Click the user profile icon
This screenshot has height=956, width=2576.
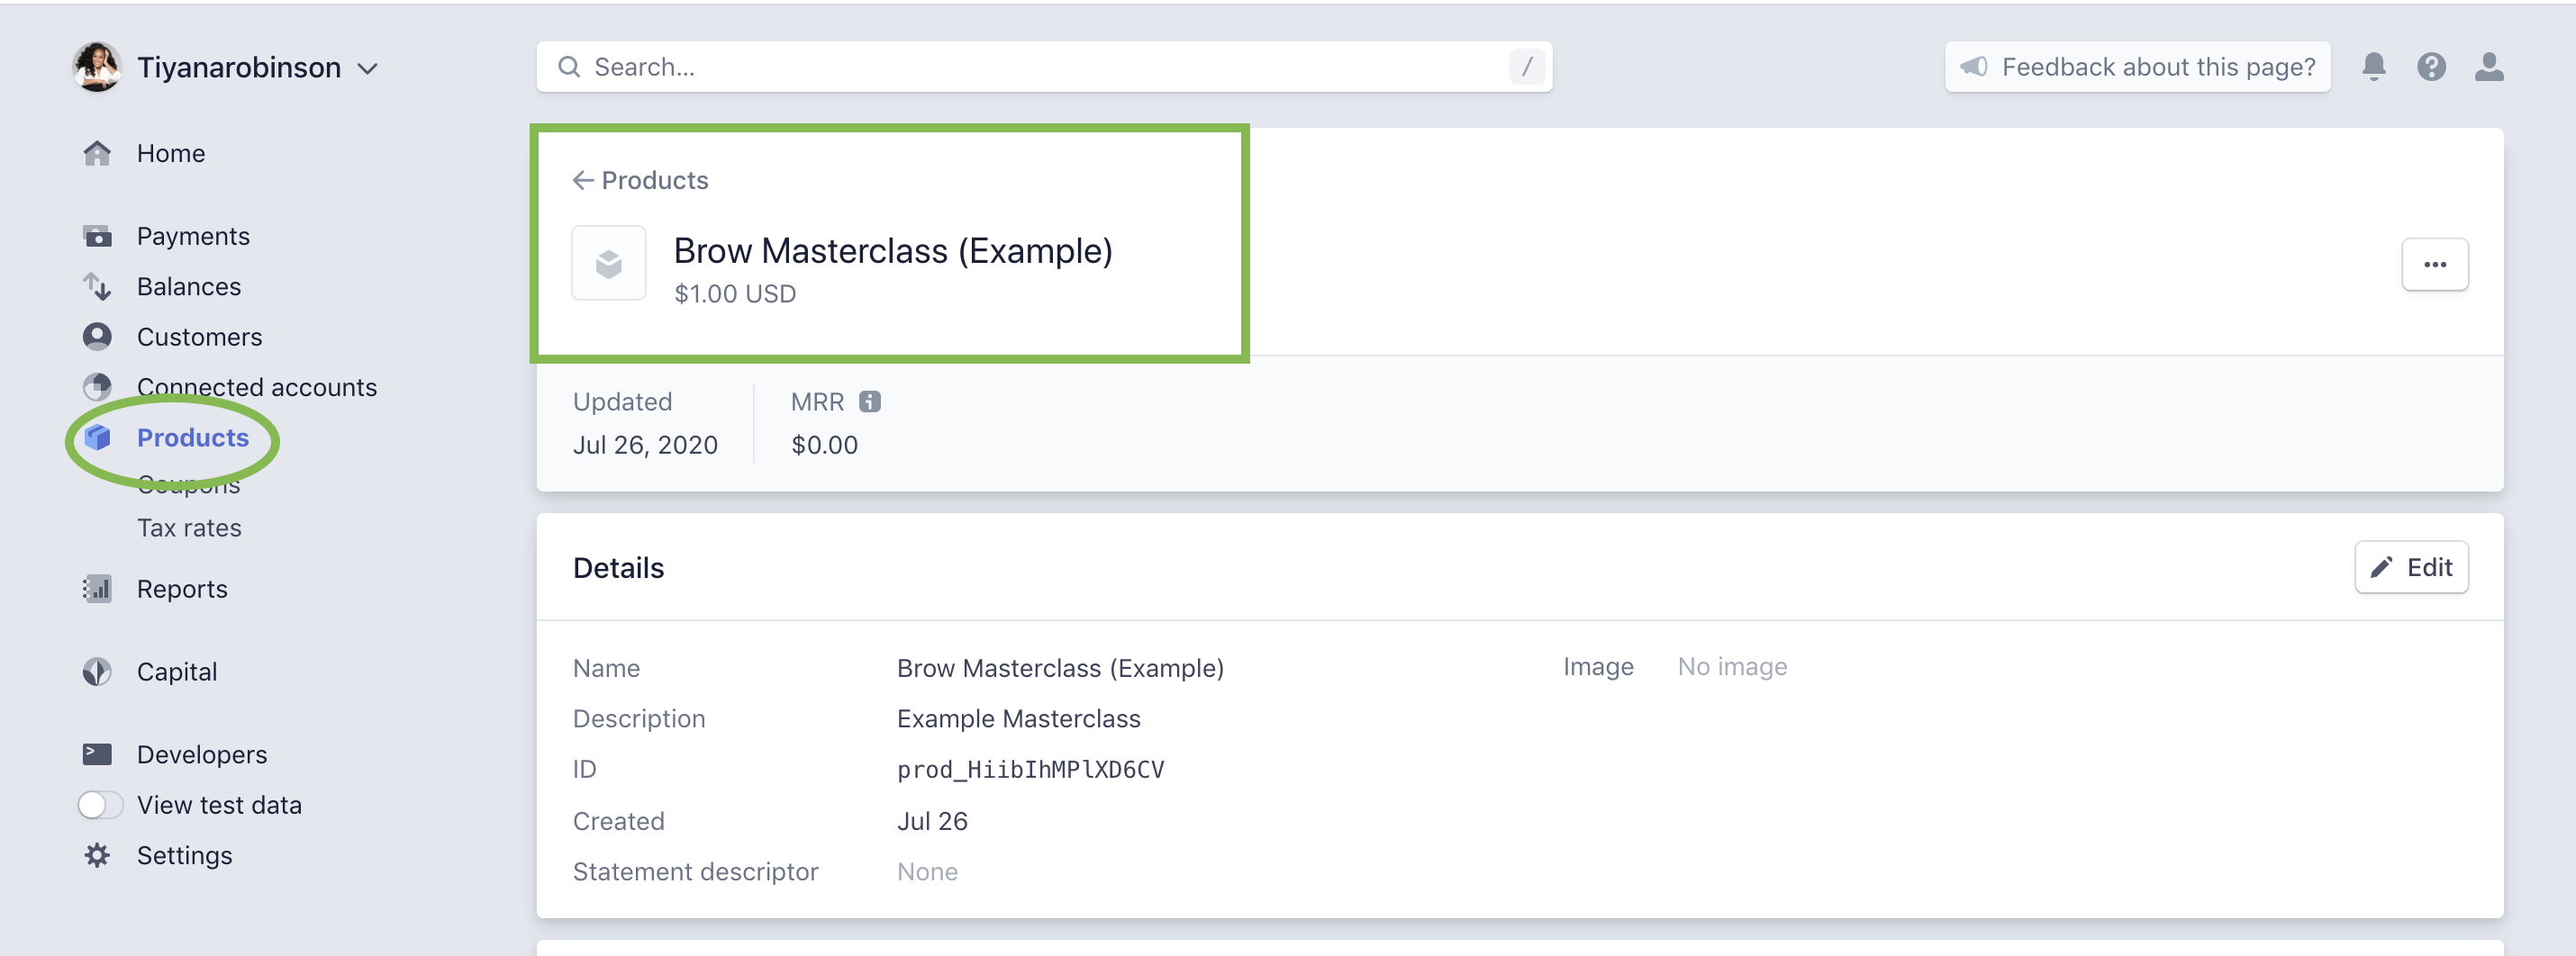pos(2488,67)
